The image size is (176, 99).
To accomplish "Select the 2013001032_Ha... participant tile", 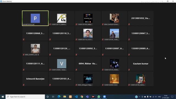I will pos(141,18).
